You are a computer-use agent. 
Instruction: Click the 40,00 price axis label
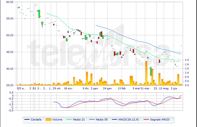10,69
